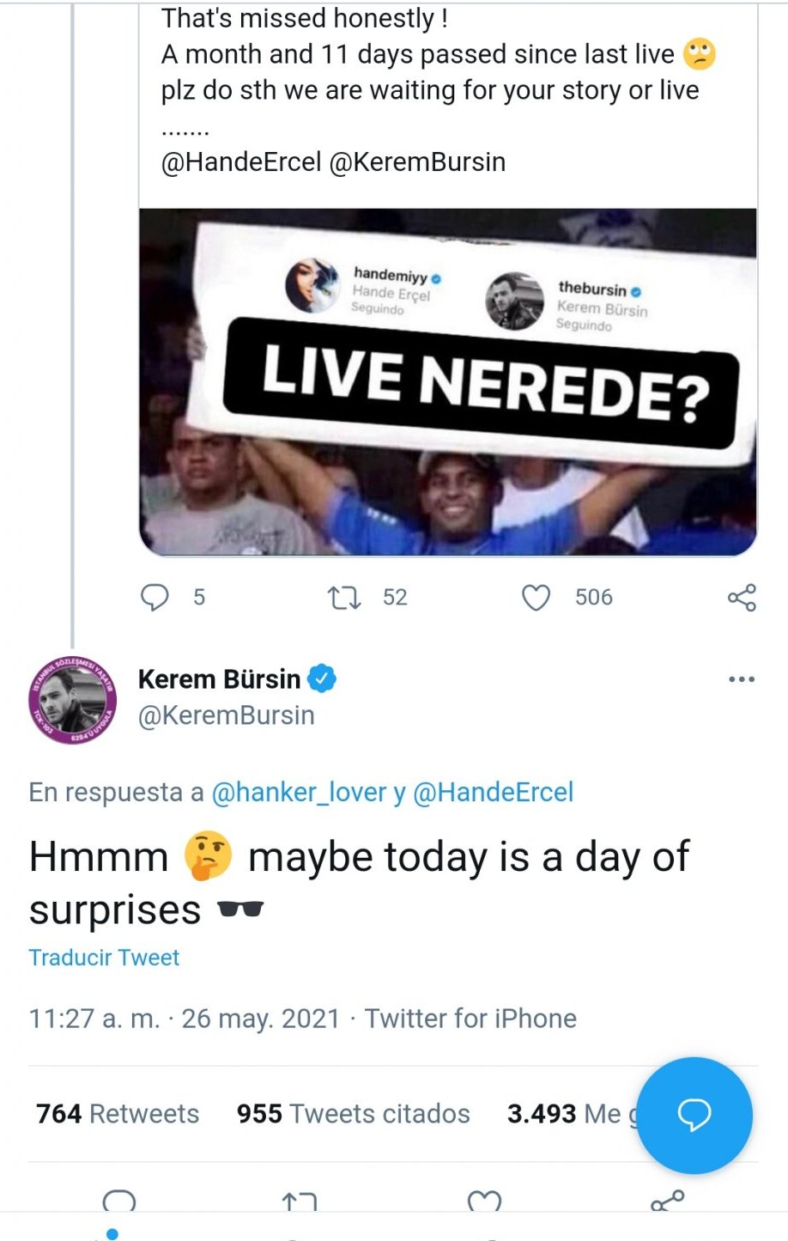Image resolution: width=788 pixels, height=1241 pixels.
Task: View the 764 Retweets list
Action: (x=118, y=1114)
